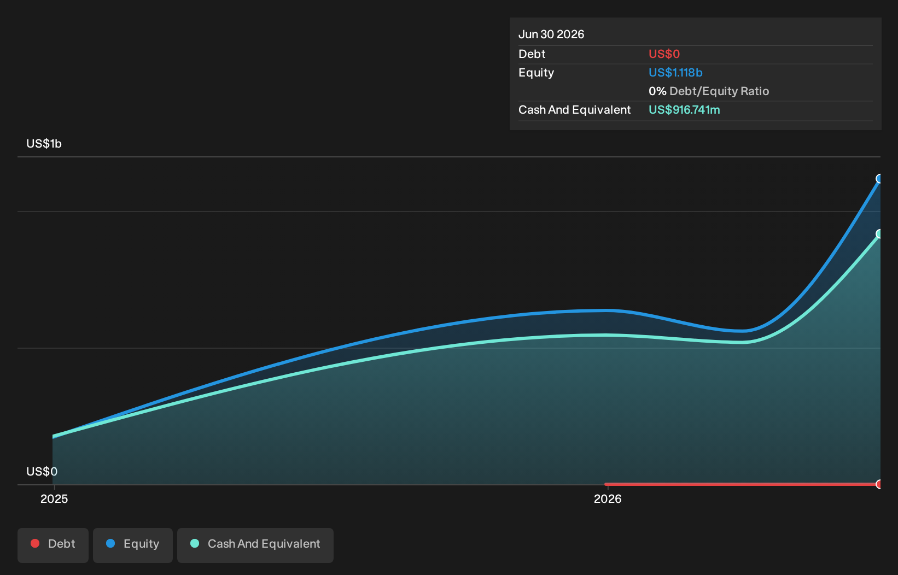This screenshot has height=575, width=898.
Task: Click the 2026 axis label
Action: (x=608, y=498)
